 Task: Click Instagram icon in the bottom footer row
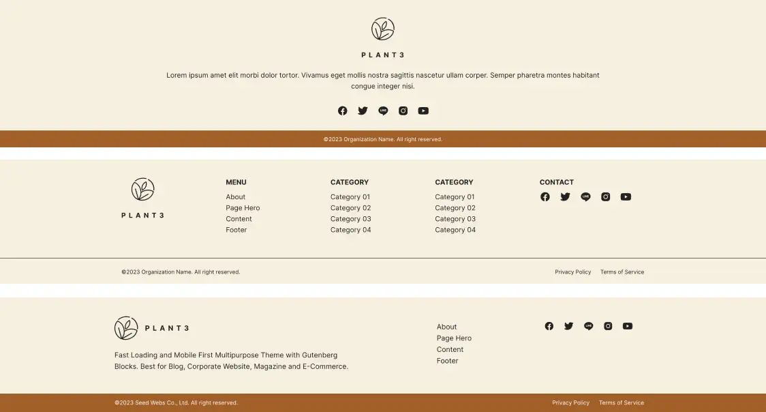tap(608, 326)
